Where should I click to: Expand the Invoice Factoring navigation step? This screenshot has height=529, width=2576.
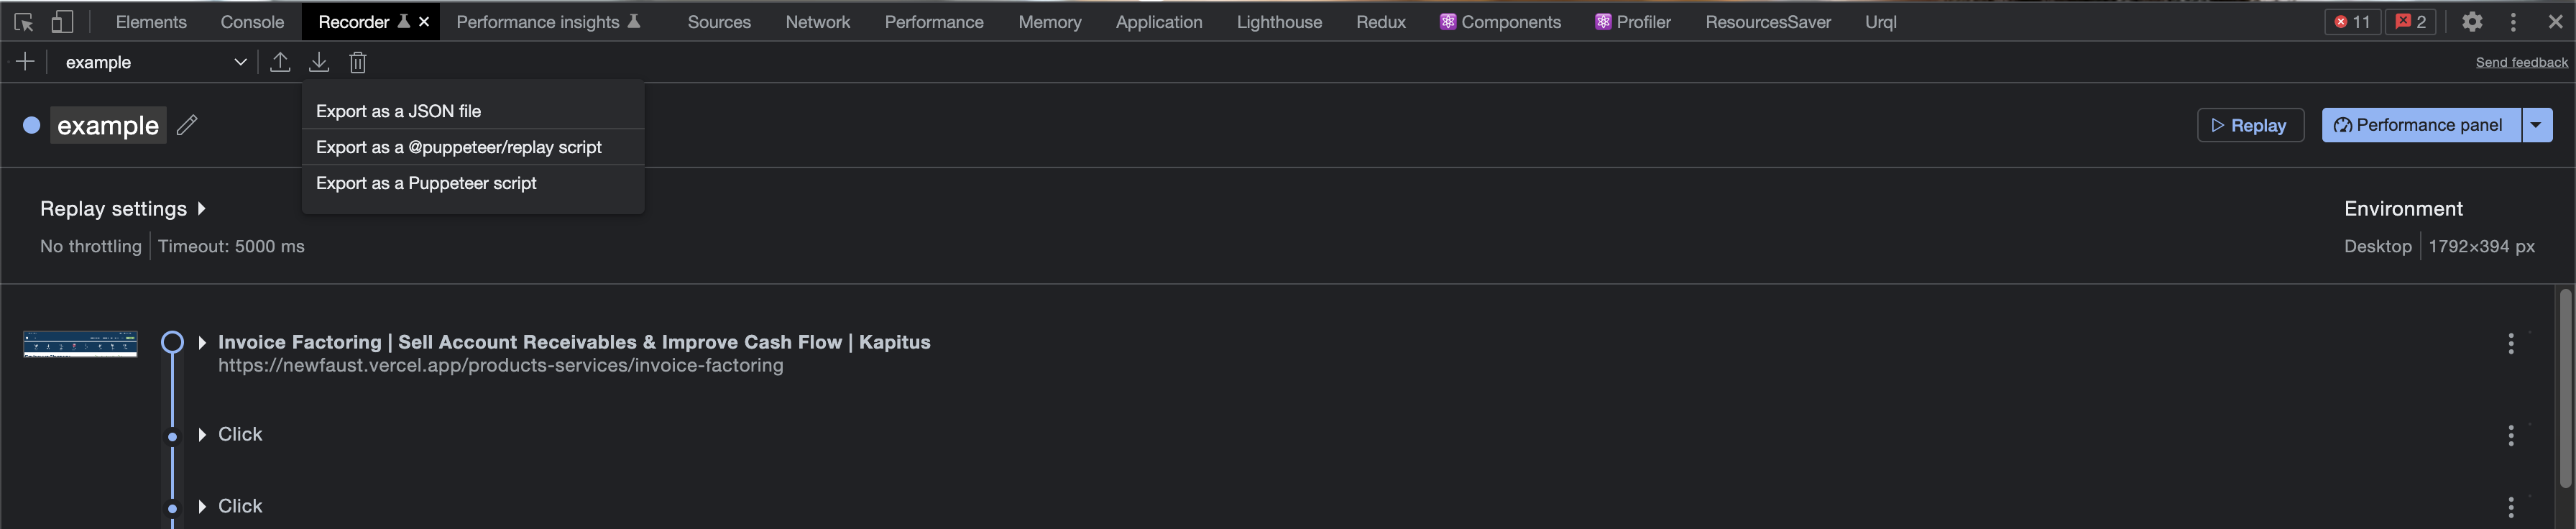(202, 343)
